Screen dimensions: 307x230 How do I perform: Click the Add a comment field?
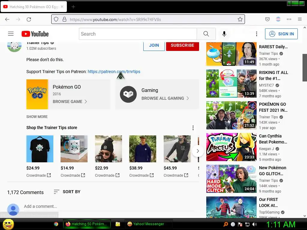coord(109,207)
